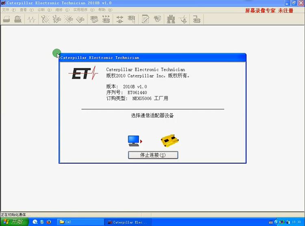
Task: Open the 查看(V) menu
Action: click(27, 10)
